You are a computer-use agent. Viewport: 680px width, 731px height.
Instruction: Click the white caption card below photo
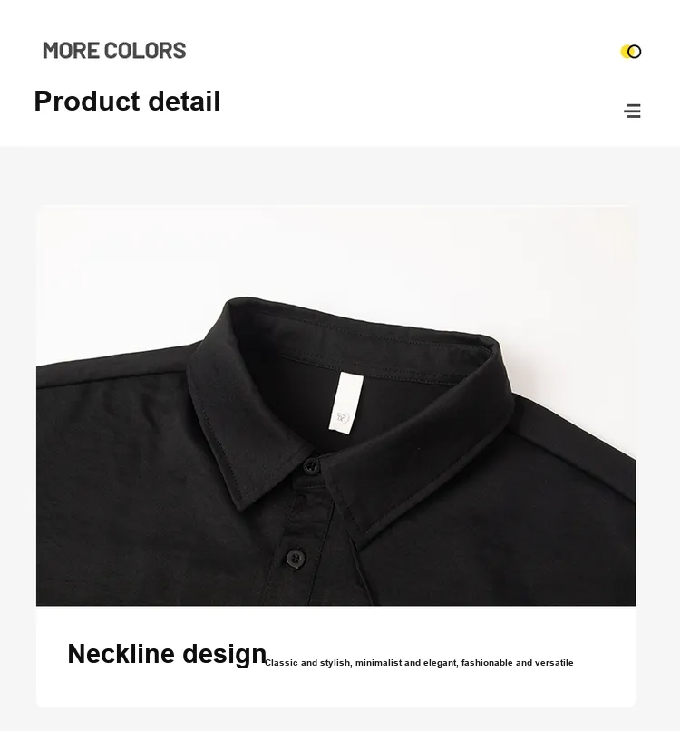click(x=336, y=657)
